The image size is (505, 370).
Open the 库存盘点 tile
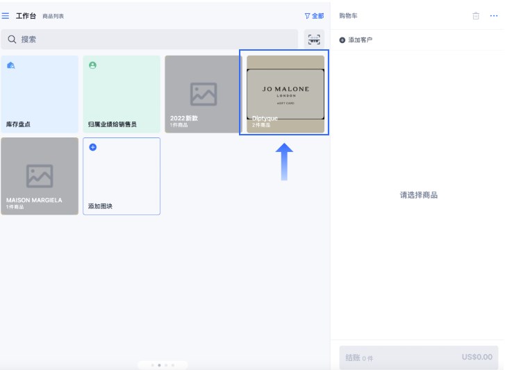coord(40,94)
